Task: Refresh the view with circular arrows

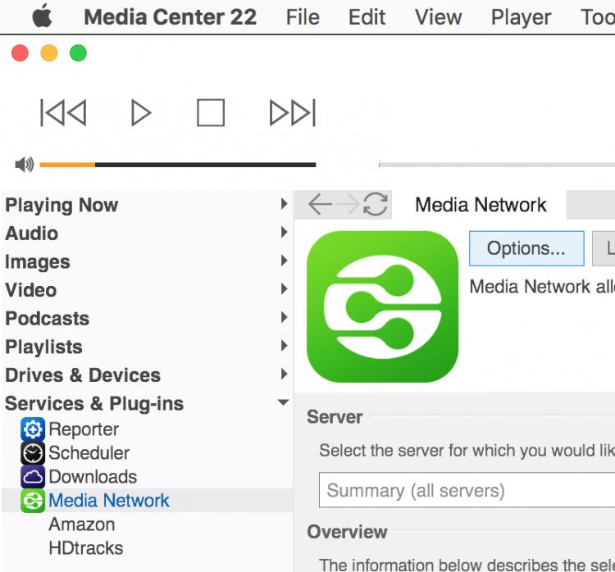Action: 376,204
